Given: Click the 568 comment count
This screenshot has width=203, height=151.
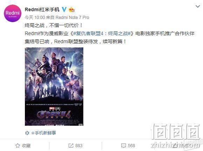Looking at the screenshot, I should 131,145.
